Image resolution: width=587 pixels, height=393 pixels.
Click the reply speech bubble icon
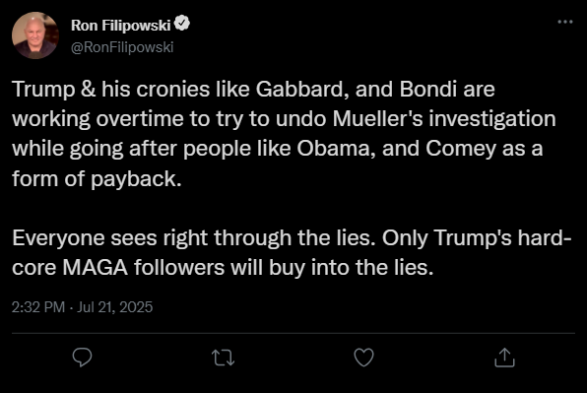[x=82, y=358]
